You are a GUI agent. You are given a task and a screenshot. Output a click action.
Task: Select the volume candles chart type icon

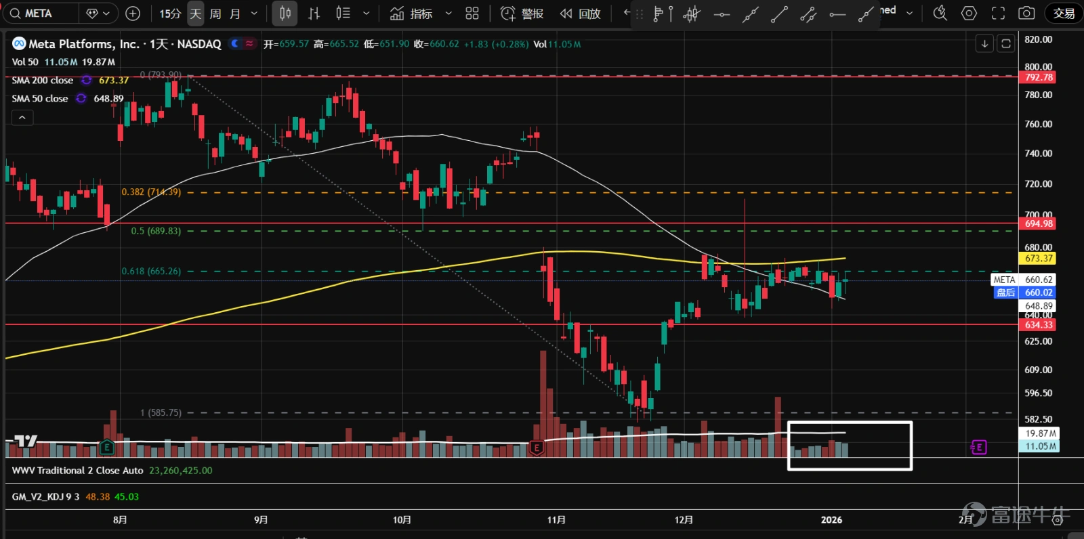click(343, 13)
